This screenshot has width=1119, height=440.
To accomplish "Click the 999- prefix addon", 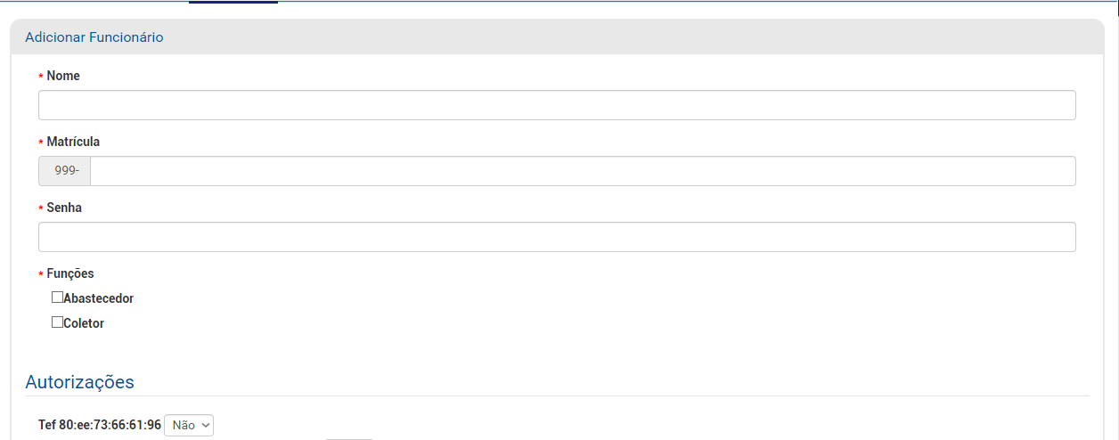I will point(65,171).
